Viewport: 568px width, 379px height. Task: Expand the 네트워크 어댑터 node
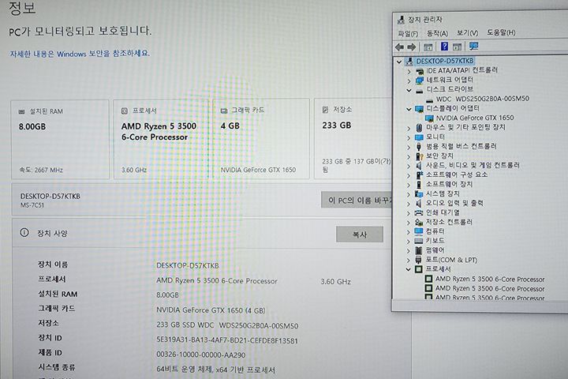pyautogui.click(x=409, y=81)
